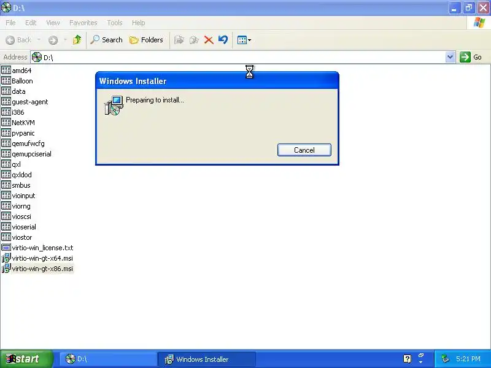Select the guest-agent folder icon
This screenshot has width=491, height=368.
[6, 101]
